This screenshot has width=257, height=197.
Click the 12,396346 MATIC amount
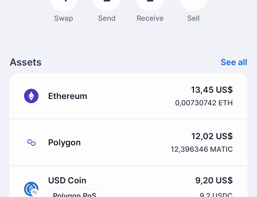[201, 149]
